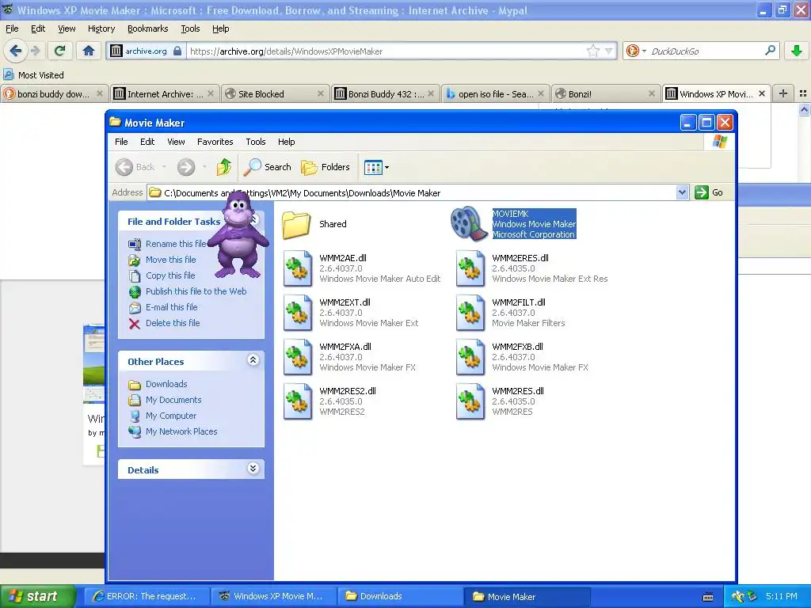Click the Most Visited bookmarks button
The height and width of the screenshot is (608, 811).
[33, 75]
